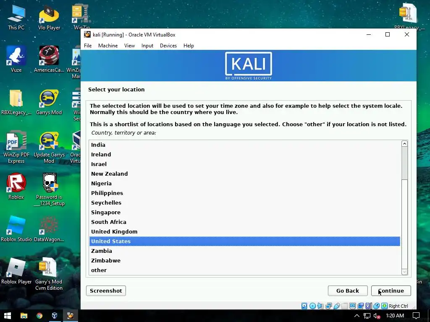This screenshot has width=430, height=322.
Task: Choose New Zealand from the list
Action: (245, 174)
